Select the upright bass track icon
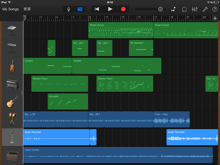Viewport: 220px width, 165px height. pyautogui.click(x=12, y=66)
